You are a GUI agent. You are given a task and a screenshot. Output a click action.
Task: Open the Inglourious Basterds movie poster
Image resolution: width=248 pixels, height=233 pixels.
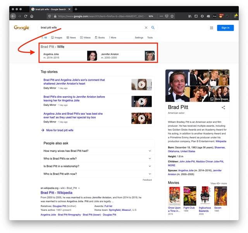click(x=205, y=196)
